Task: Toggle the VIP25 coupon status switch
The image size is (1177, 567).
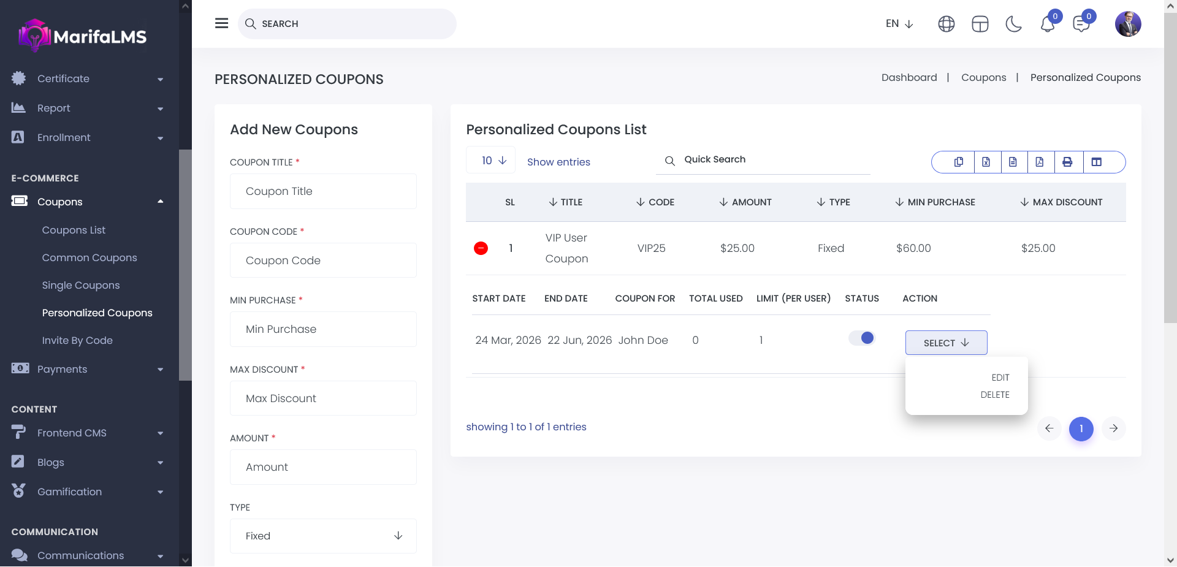Action: 862,338
